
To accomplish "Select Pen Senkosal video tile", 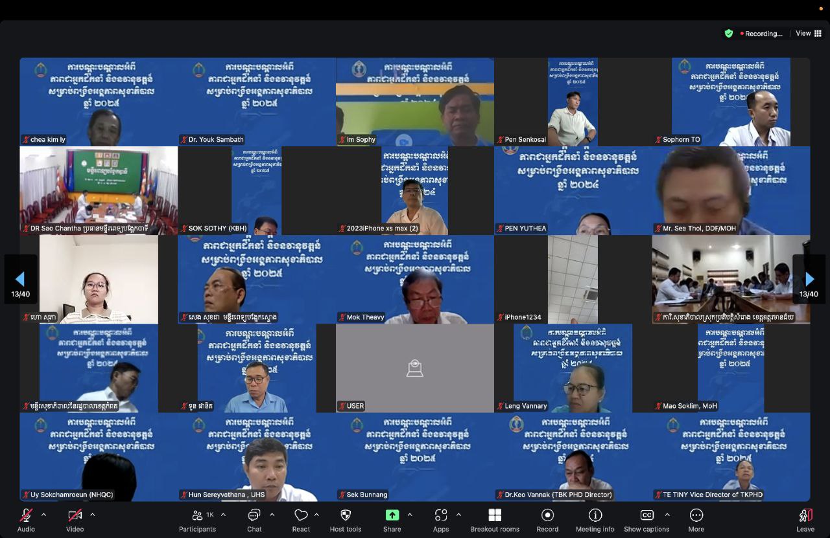I will (573, 102).
